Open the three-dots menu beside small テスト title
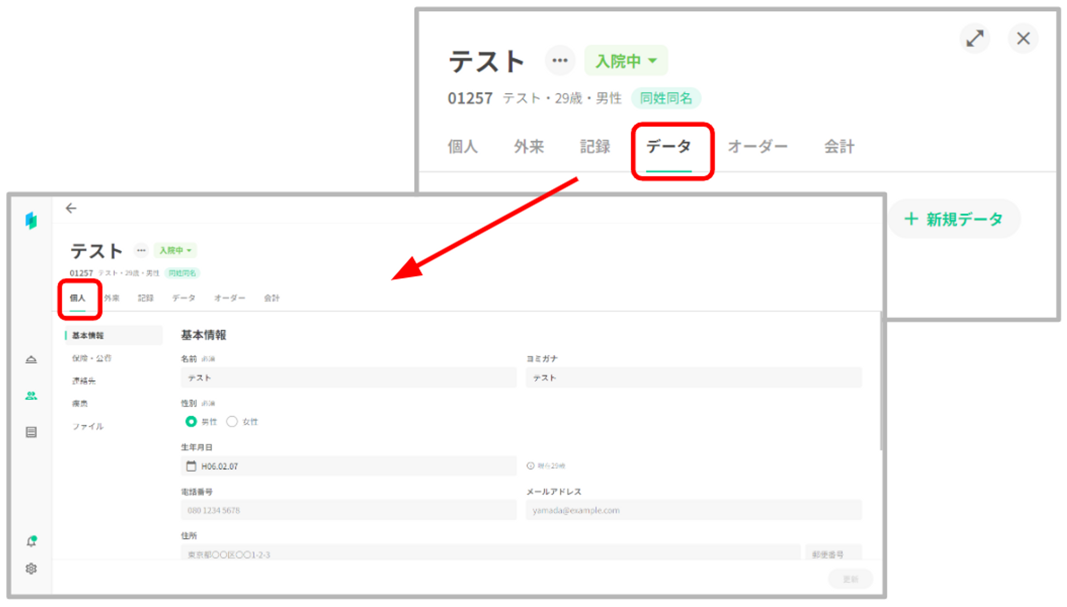 (141, 250)
